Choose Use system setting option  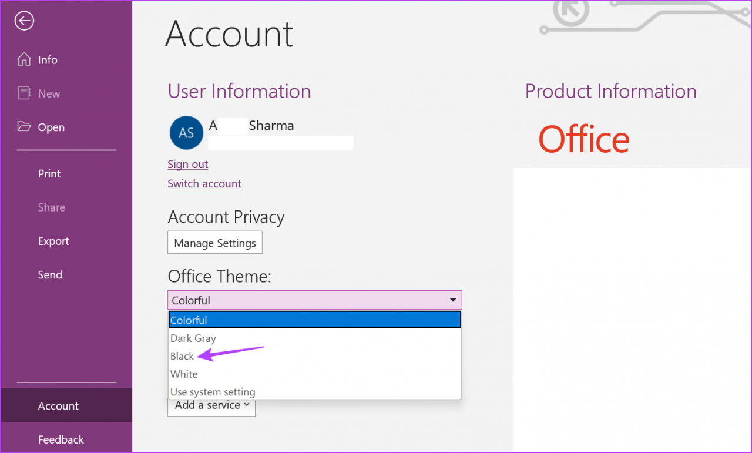point(213,392)
